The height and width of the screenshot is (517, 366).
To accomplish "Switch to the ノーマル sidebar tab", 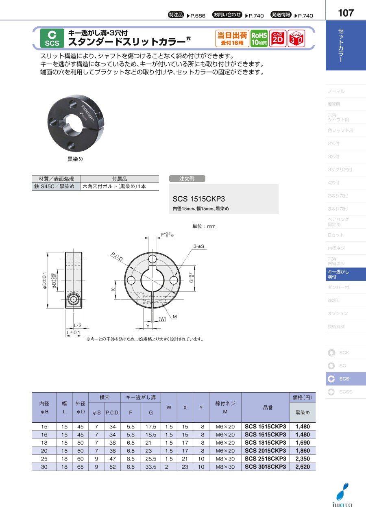I will pyautogui.click(x=336, y=91).
